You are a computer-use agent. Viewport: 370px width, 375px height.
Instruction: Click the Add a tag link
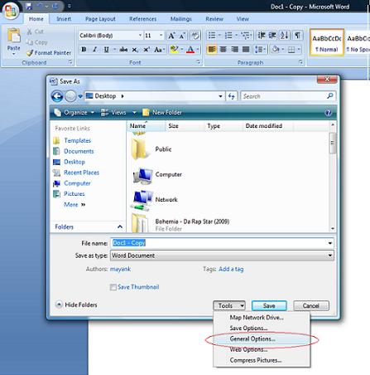231,269
